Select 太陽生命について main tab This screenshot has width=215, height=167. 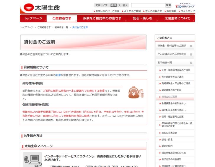tap(177, 18)
